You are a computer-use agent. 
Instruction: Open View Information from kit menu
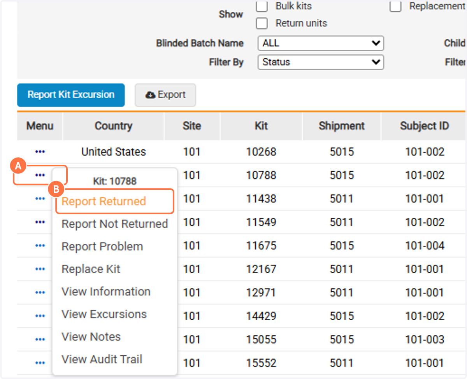(106, 292)
